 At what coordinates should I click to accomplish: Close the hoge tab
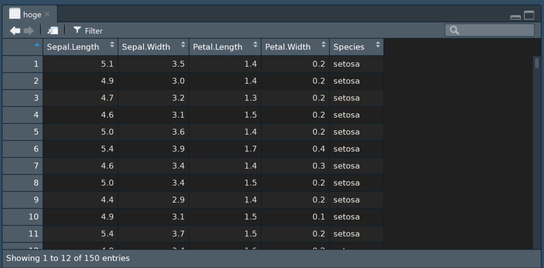(47, 14)
